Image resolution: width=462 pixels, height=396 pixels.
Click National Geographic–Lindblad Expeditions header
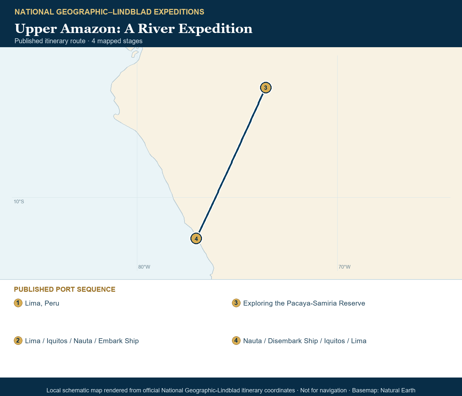pyautogui.click(x=110, y=12)
